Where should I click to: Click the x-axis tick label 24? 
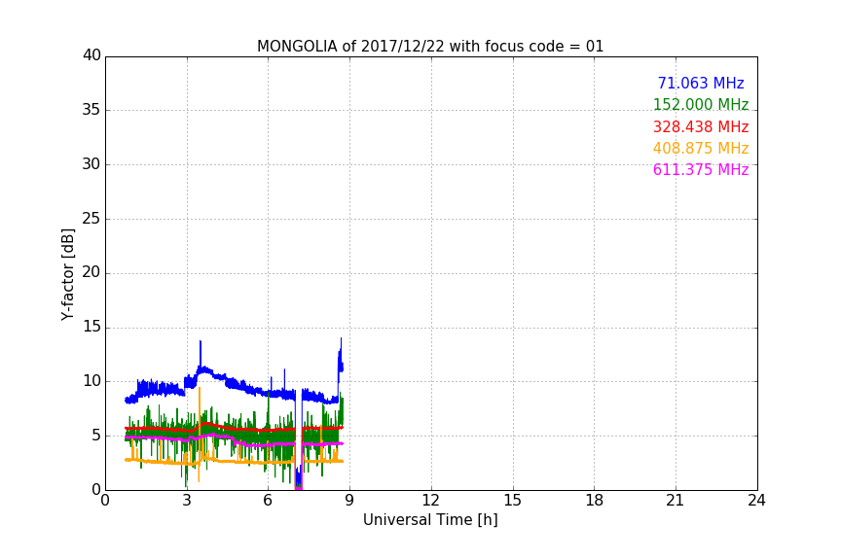pyautogui.click(x=756, y=501)
